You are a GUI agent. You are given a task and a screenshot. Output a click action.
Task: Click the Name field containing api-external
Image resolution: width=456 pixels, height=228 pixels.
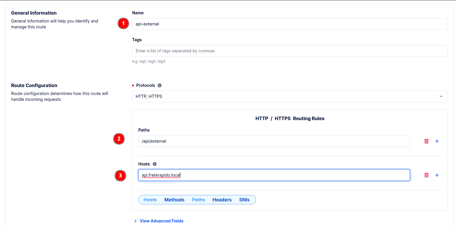point(289,24)
